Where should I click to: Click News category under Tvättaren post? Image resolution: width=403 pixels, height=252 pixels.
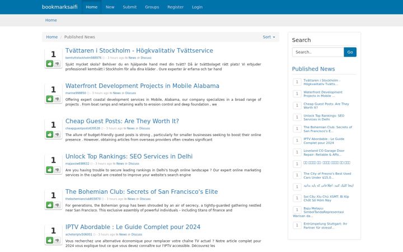click(x=132, y=58)
